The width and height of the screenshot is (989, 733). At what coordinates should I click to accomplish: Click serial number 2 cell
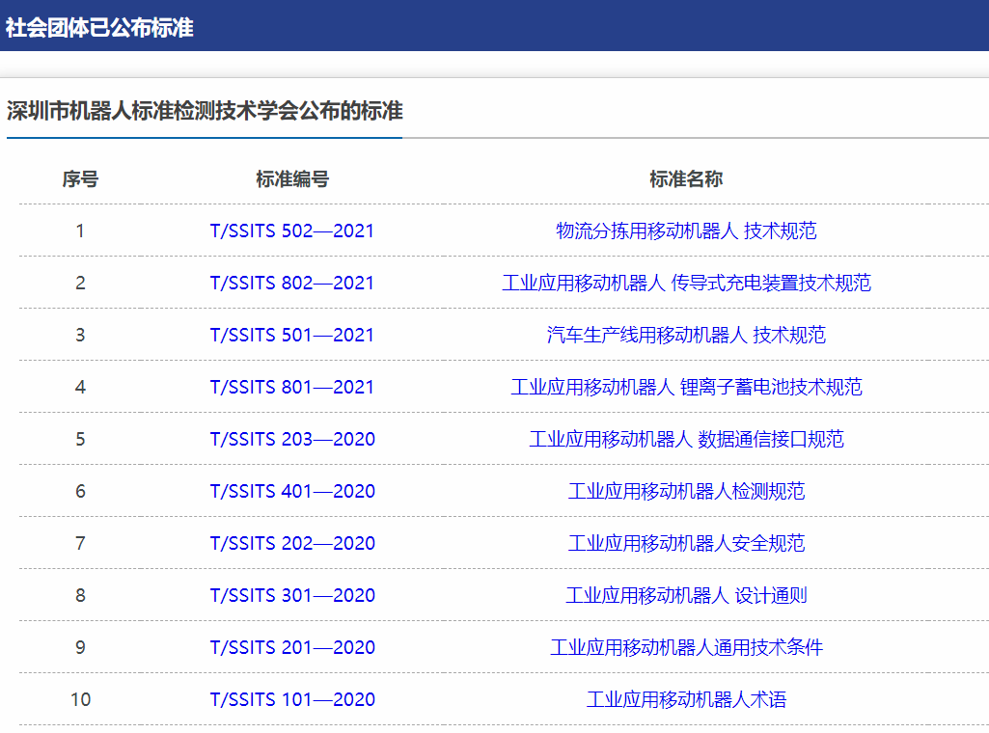pos(80,283)
